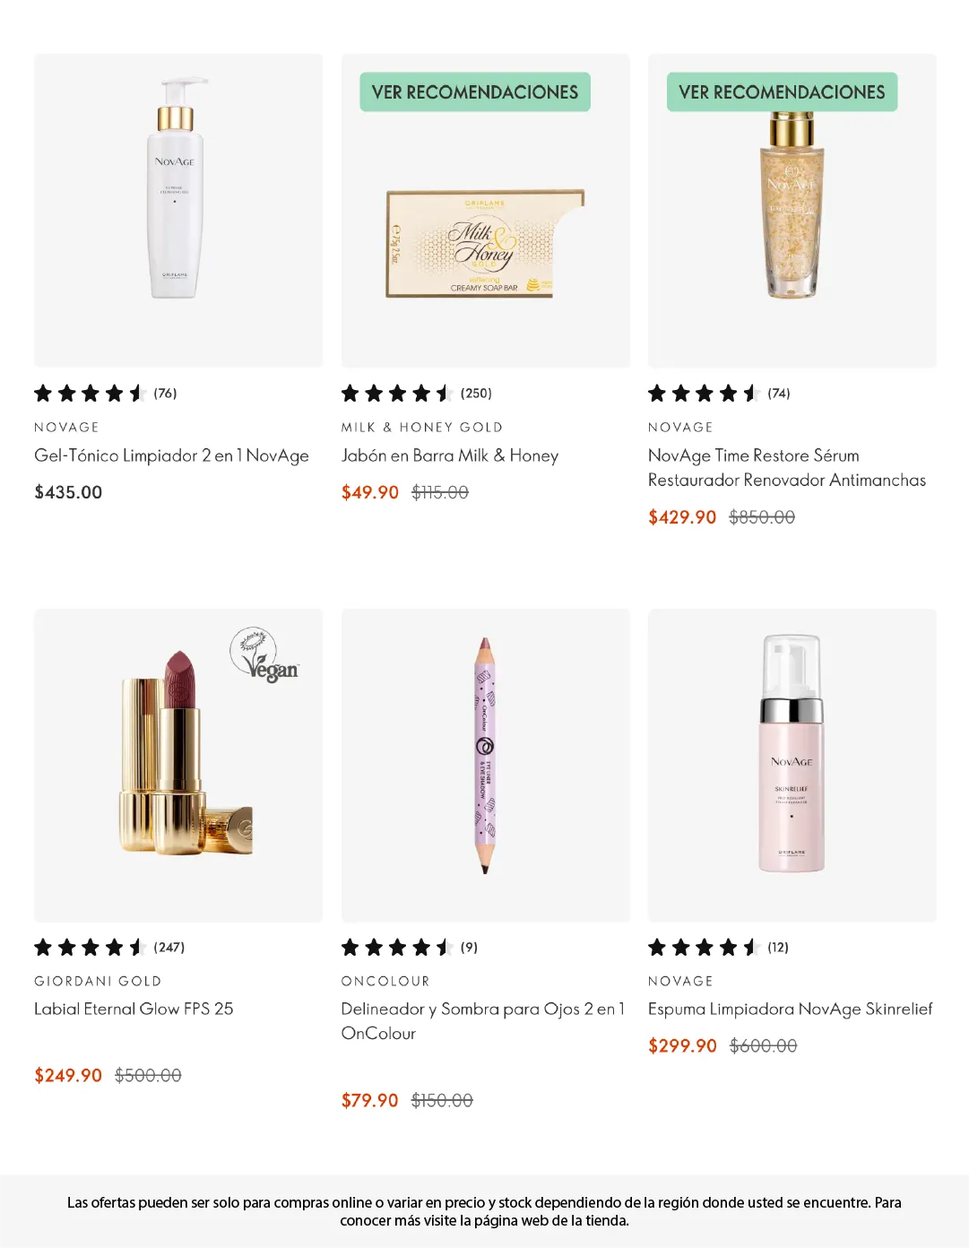Click Ver Recomendaciones on NovAge serum
Screen dimensions: 969x1248
click(x=782, y=92)
